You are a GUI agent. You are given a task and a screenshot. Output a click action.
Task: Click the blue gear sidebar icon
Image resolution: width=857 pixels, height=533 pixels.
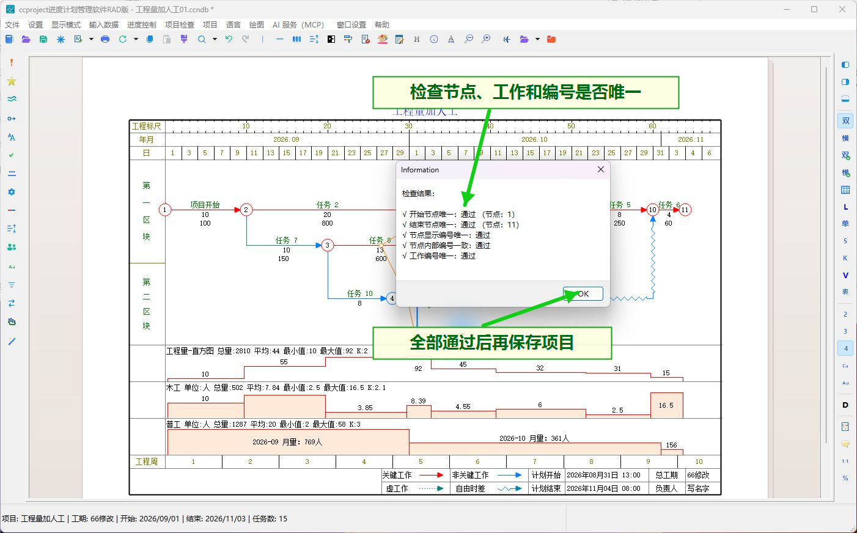tap(12, 192)
